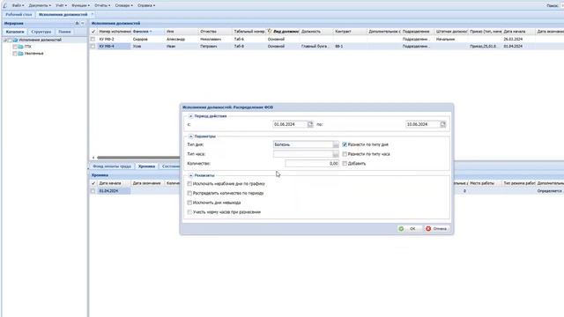Screen dimensions: 564x317
Task: Click select-all checkmark in Исполнения должностей grid header
Action: pos(93,32)
